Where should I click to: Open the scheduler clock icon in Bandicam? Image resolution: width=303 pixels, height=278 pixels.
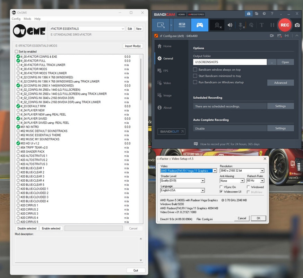click(x=264, y=14)
